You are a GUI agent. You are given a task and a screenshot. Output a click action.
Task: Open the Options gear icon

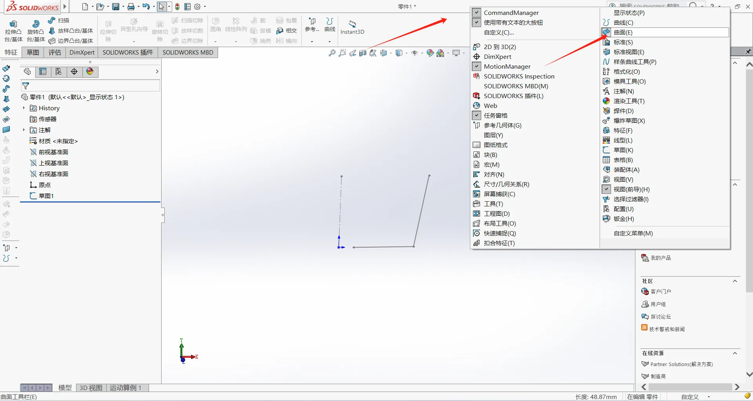pyautogui.click(x=198, y=7)
